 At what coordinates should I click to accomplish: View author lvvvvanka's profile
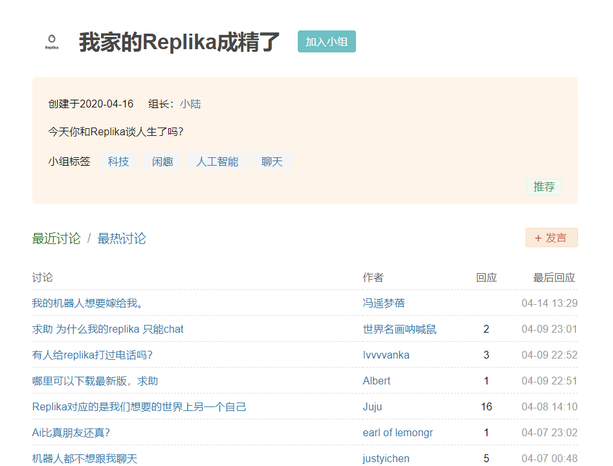(x=386, y=355)
